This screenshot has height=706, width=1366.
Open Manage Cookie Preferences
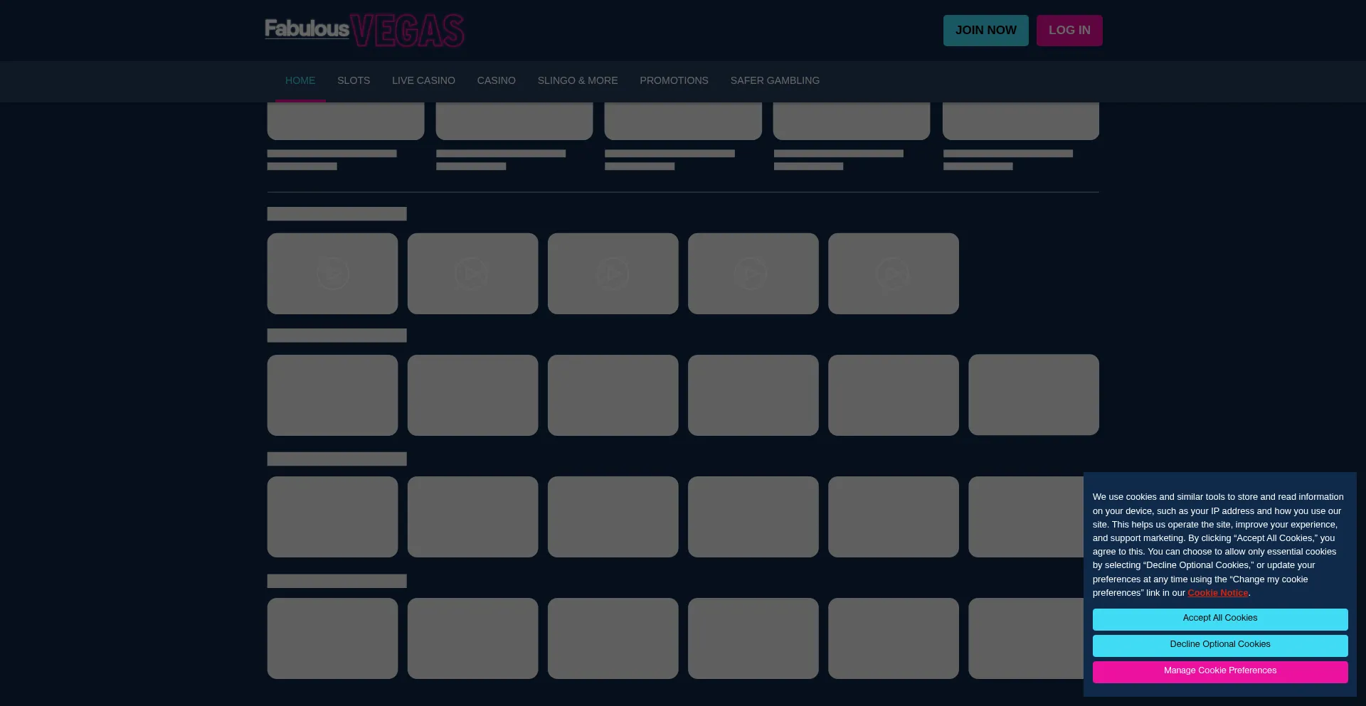tap(1219, 671)
